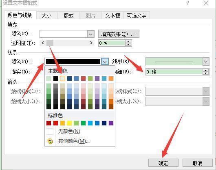Click the help question mark button
216x170 pixels.
coord(187,3)
